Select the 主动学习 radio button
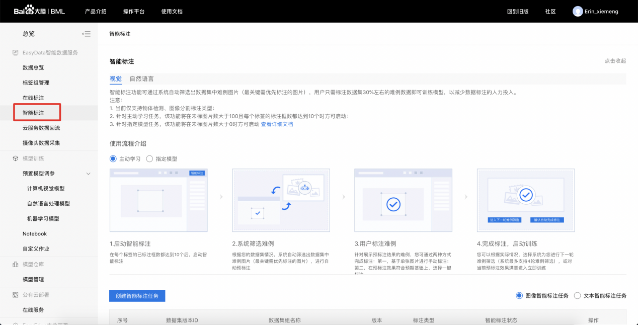This screenshot has width=638, height=325. [113, 159]
